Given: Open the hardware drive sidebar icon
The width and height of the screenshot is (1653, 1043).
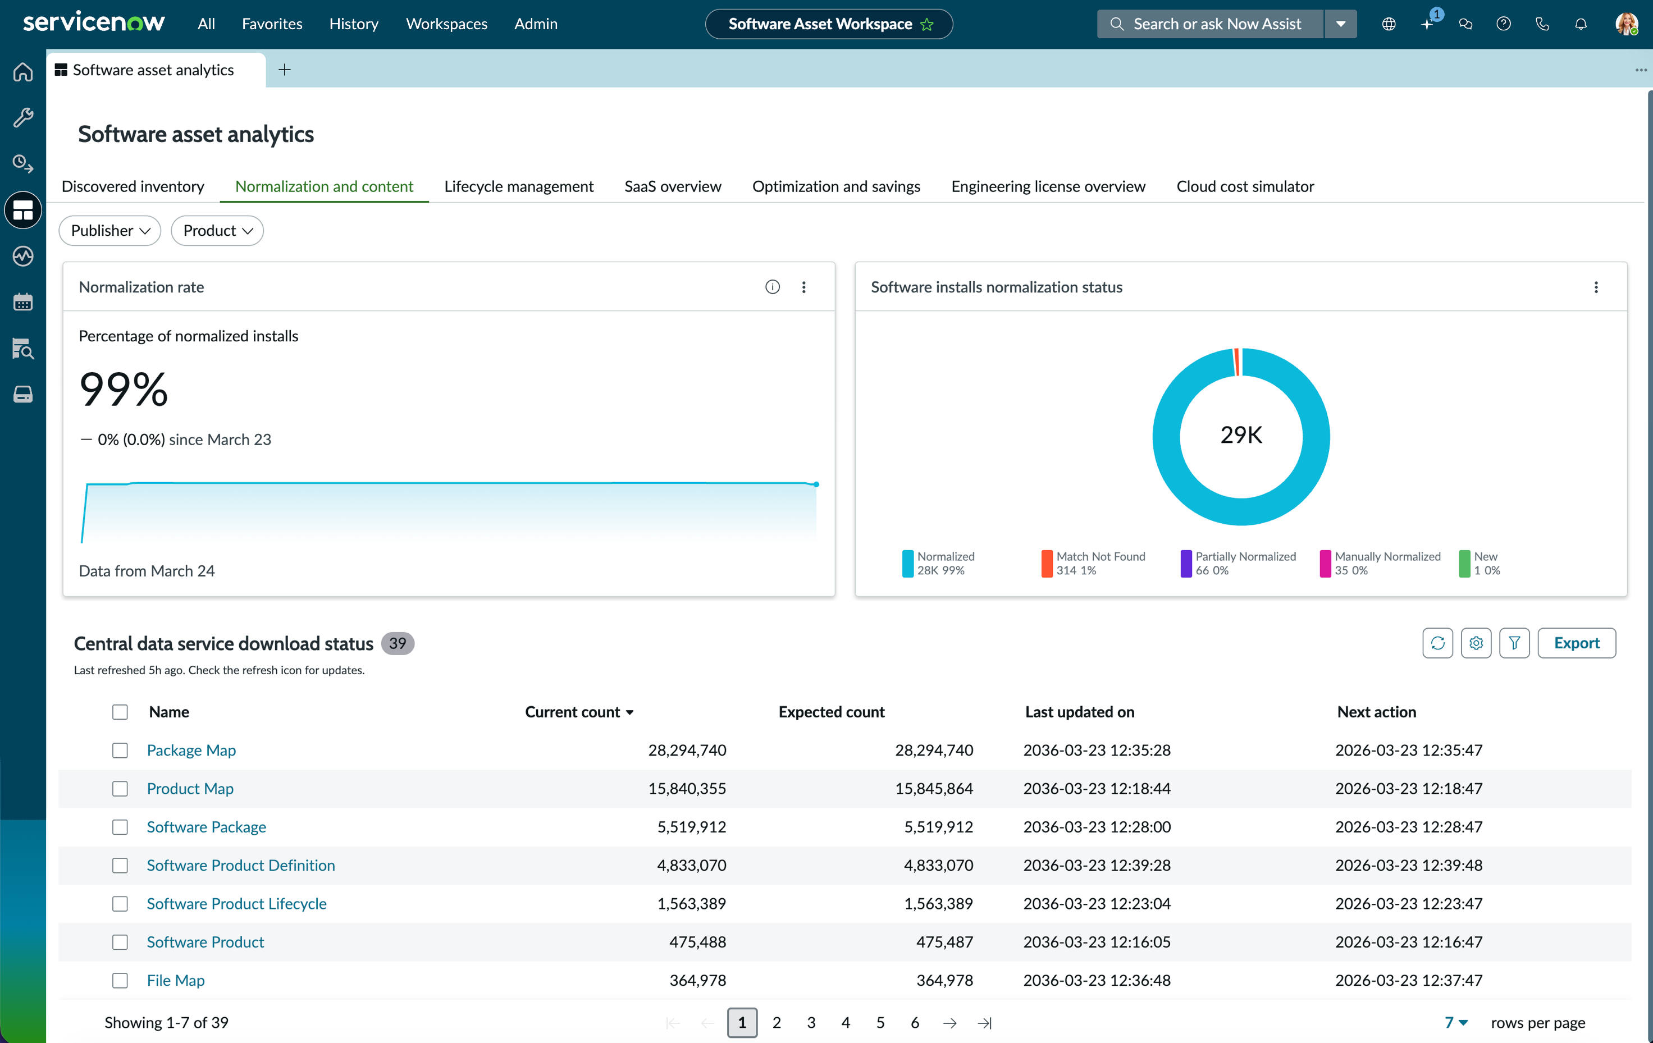Looking at the screenshot, I should point(22,395).
